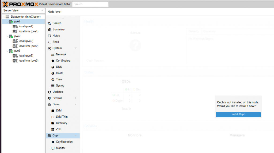Click the Directory folder icon

[x=53, y=123]
